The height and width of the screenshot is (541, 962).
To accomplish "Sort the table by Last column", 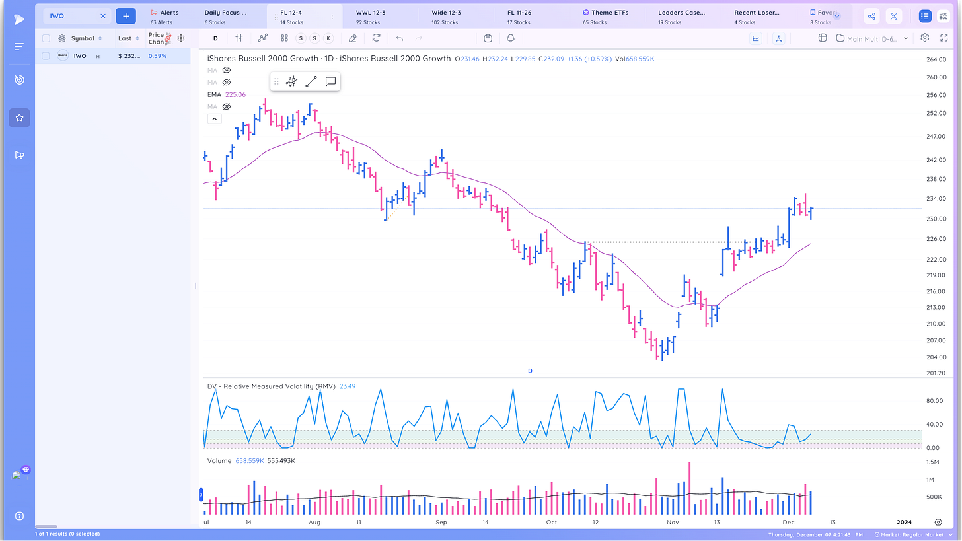I will point(128,38).
